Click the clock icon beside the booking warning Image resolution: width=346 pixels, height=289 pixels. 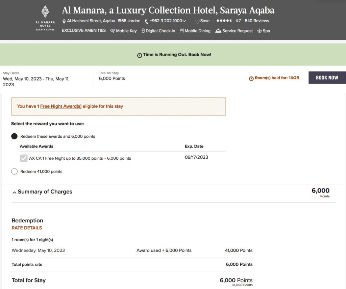click(x=140, y=55)
